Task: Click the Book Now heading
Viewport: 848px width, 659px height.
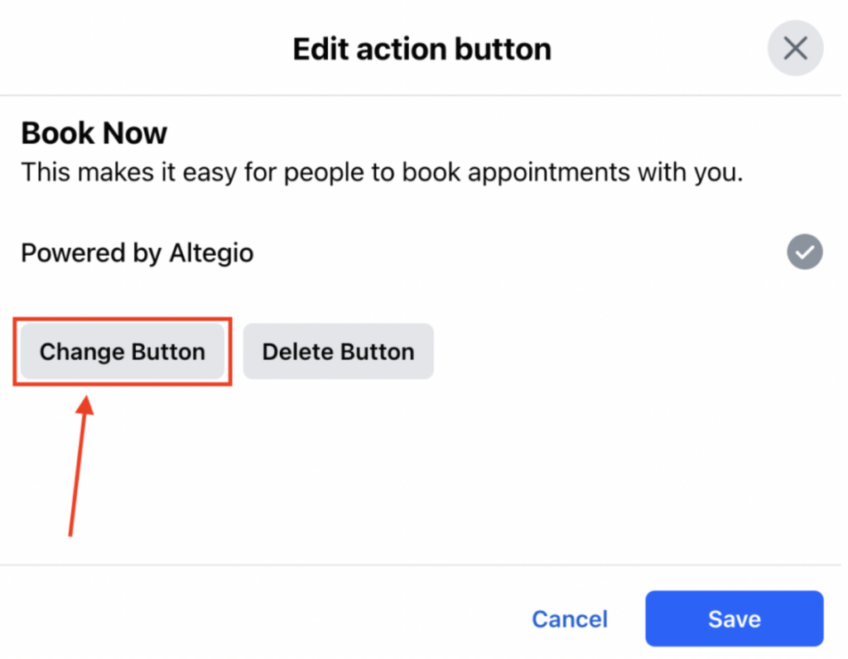Action: click(94, 133)
